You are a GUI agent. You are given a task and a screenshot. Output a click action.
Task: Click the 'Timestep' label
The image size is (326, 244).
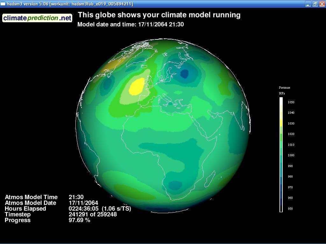pyautogui.click(x=18, y=214)
